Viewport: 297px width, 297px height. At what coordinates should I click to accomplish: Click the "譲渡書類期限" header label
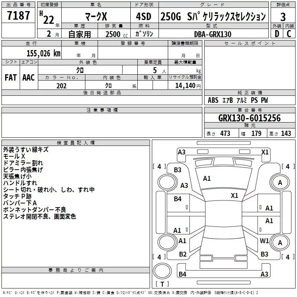tap(185, 43)
